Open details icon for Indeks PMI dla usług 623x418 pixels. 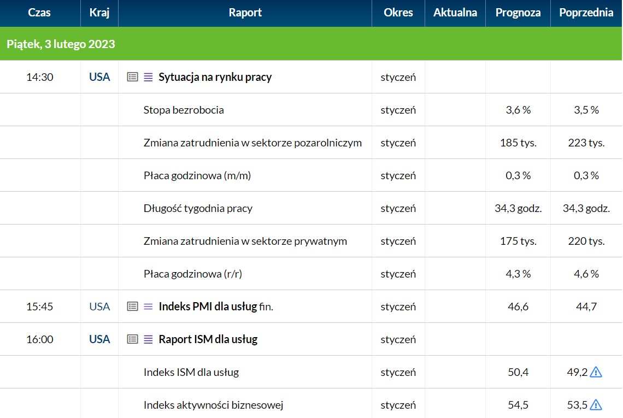click(x=132, y=307)
